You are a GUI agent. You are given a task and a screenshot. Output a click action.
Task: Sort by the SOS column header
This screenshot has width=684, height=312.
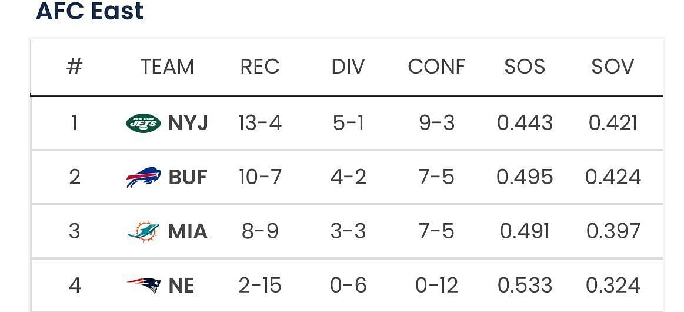[525, 67]
